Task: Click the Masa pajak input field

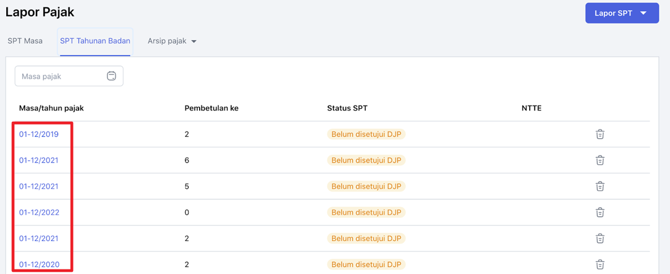Action: point(69,76)
